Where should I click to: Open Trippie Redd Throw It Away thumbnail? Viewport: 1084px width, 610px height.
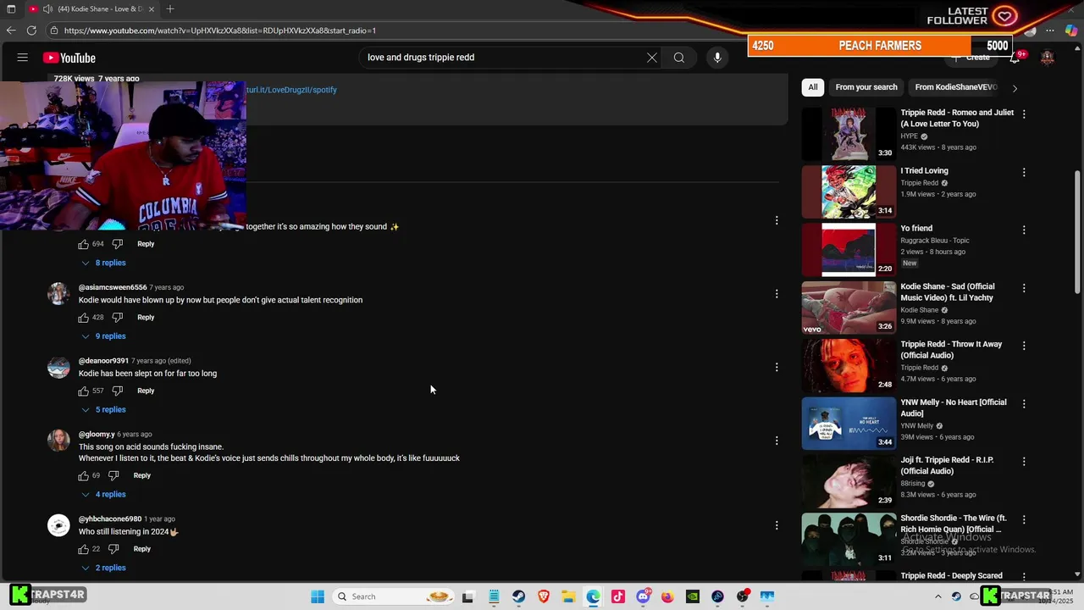(849, 365)
